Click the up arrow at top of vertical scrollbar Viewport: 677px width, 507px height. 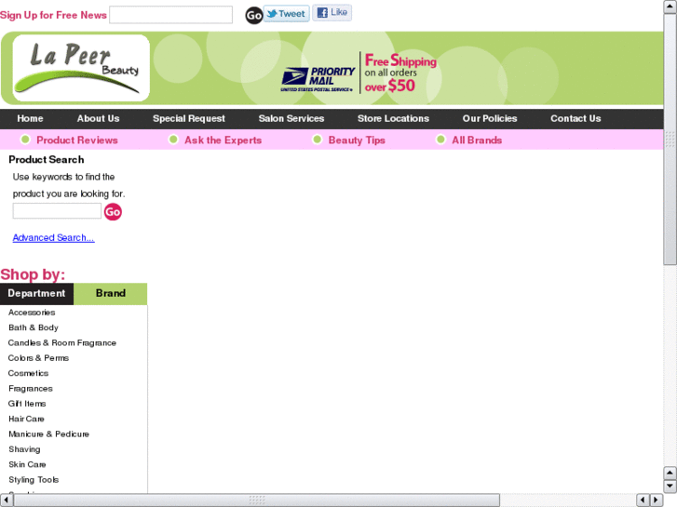[670, 7]
